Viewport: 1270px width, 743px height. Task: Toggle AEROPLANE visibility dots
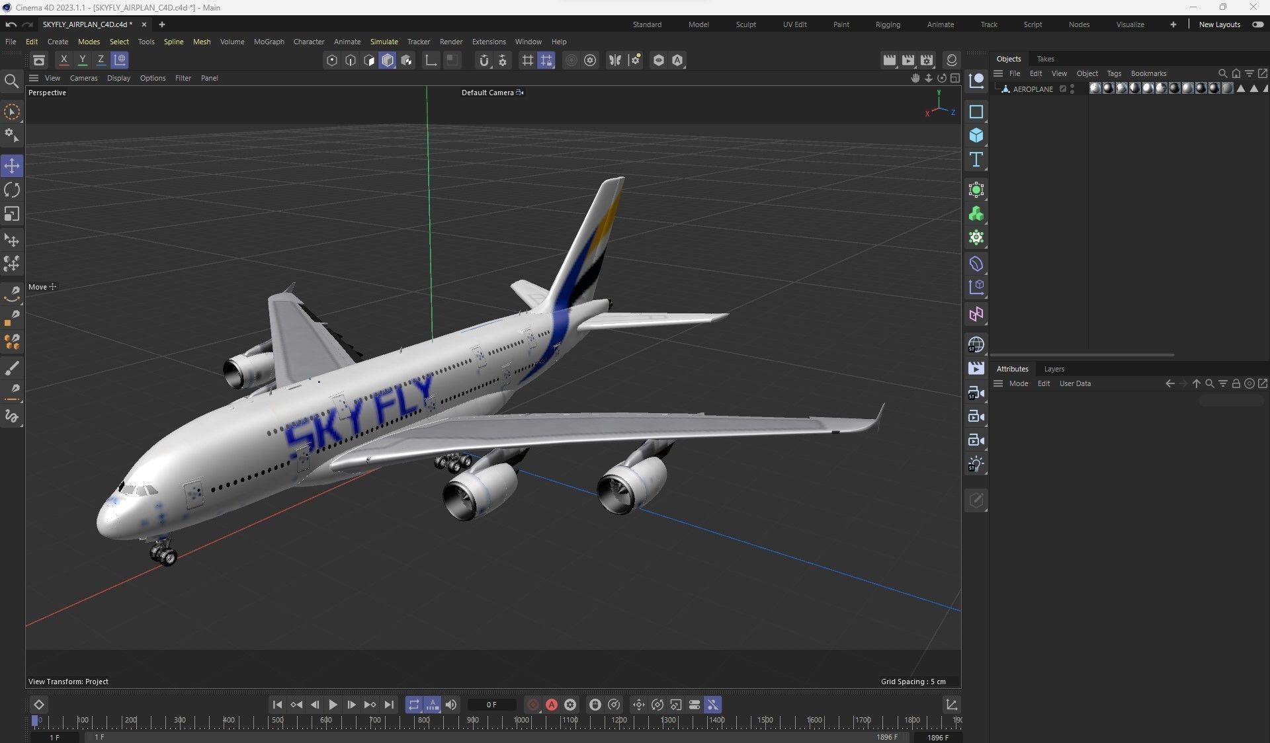[1072, 89]
